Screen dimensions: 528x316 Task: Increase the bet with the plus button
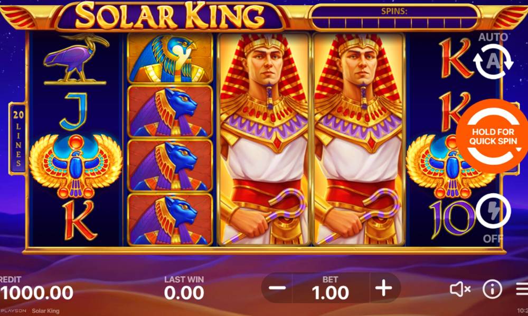(x=384, y=288)
